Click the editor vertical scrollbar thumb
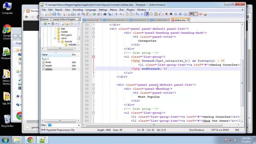 point(242,83)
